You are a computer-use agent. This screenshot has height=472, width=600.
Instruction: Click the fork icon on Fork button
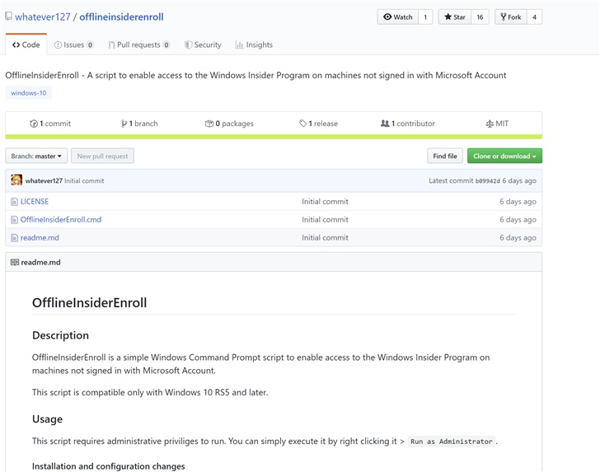point(504,16)
